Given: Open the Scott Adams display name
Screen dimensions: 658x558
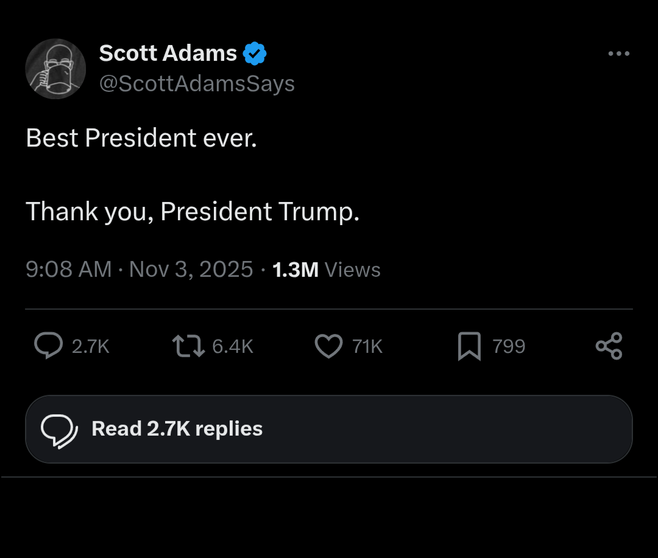Looking at the screenshot, I should click(168, 54).
